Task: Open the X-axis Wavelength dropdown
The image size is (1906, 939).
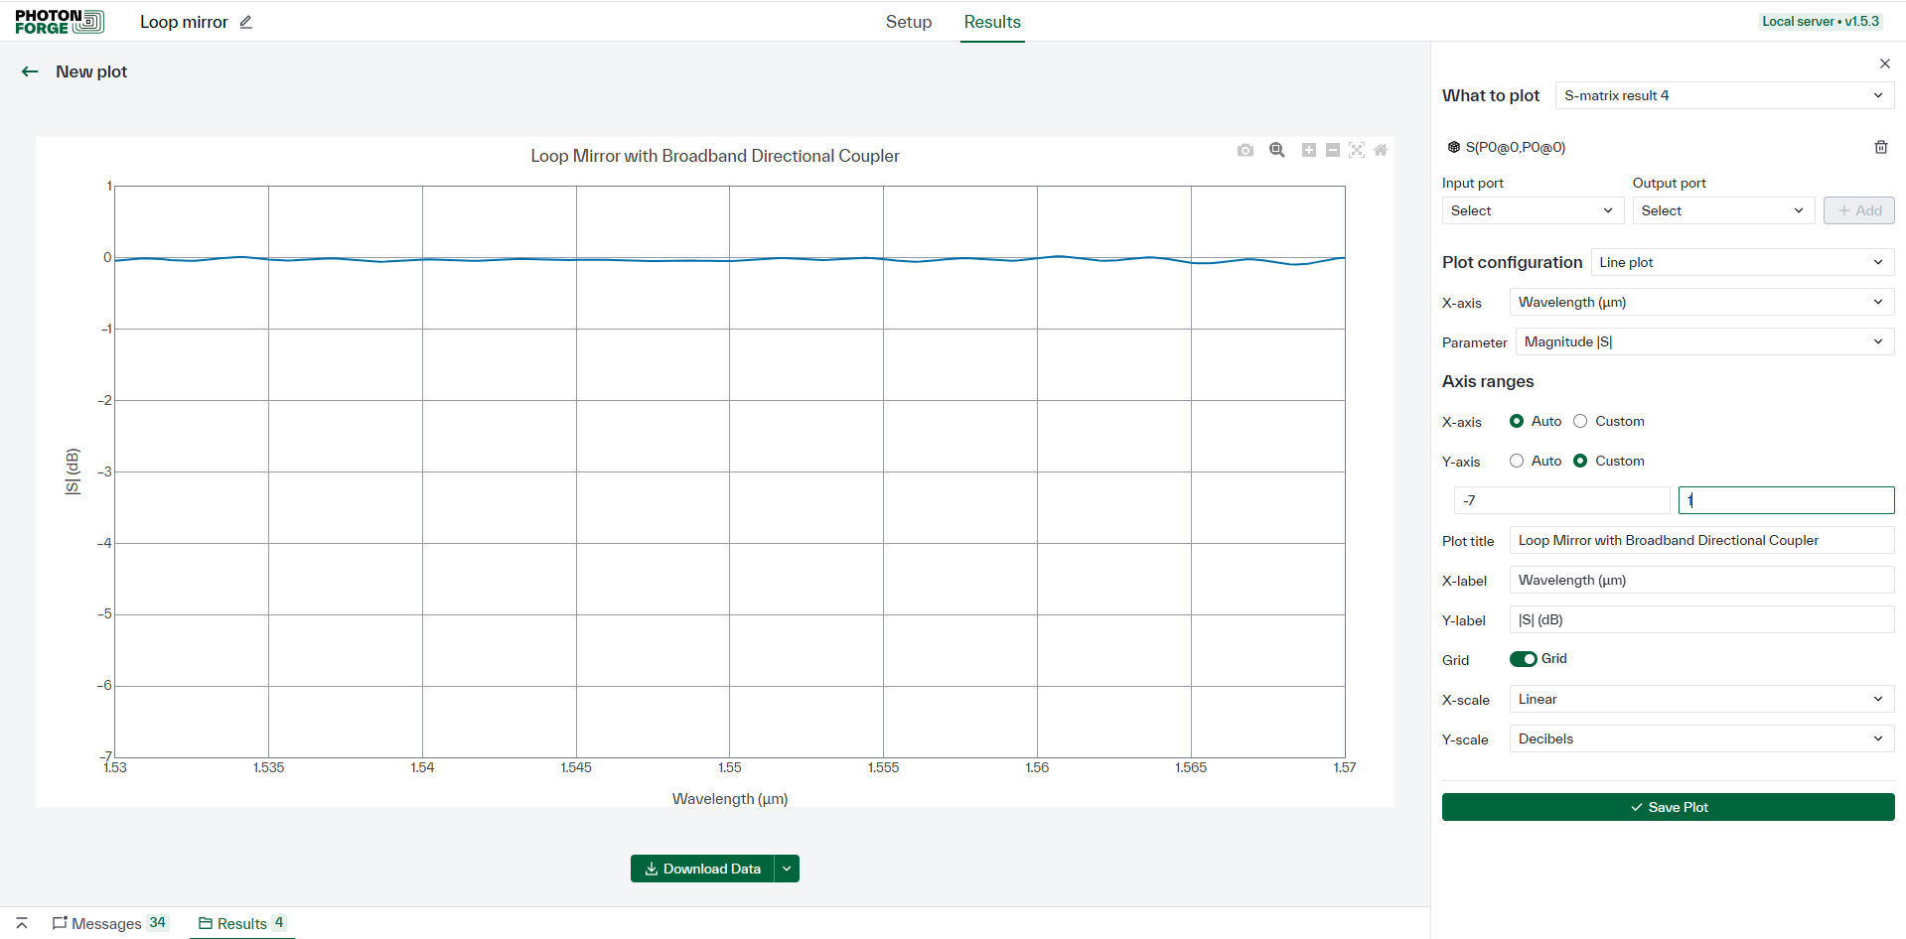Action: coord(1701,302)
